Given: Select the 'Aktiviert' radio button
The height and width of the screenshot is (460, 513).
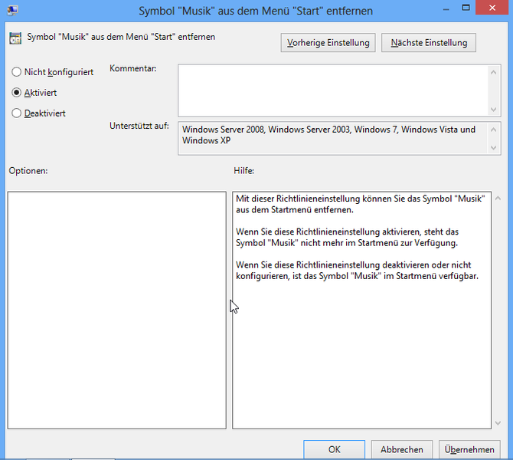Looking at the screenshot, I should pos(17,93).
